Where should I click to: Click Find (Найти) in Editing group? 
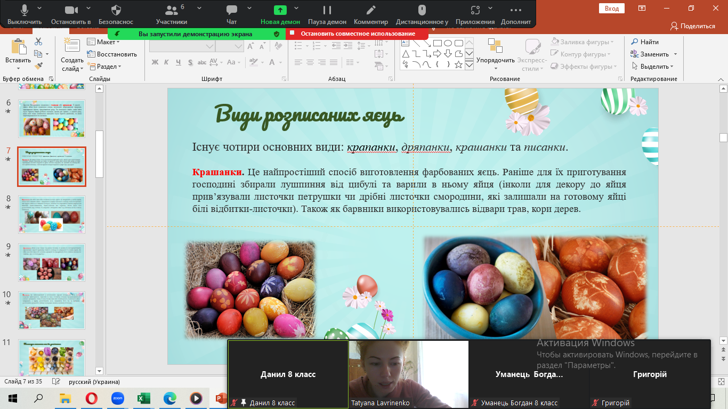pyautogui.click(x=645, y=42)
